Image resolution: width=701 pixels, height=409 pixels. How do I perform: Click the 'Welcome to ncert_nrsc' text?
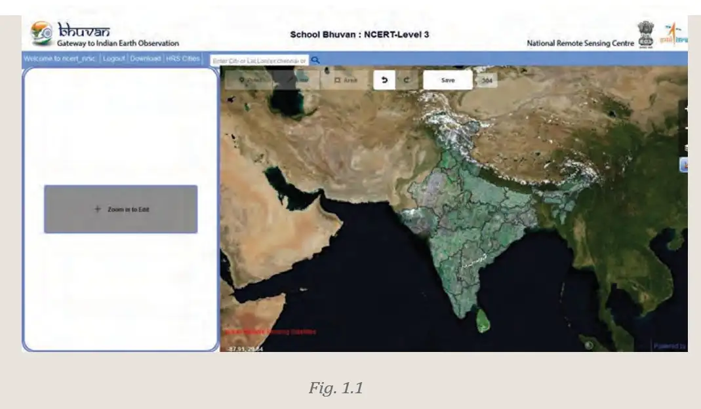[x=60, y=58]
